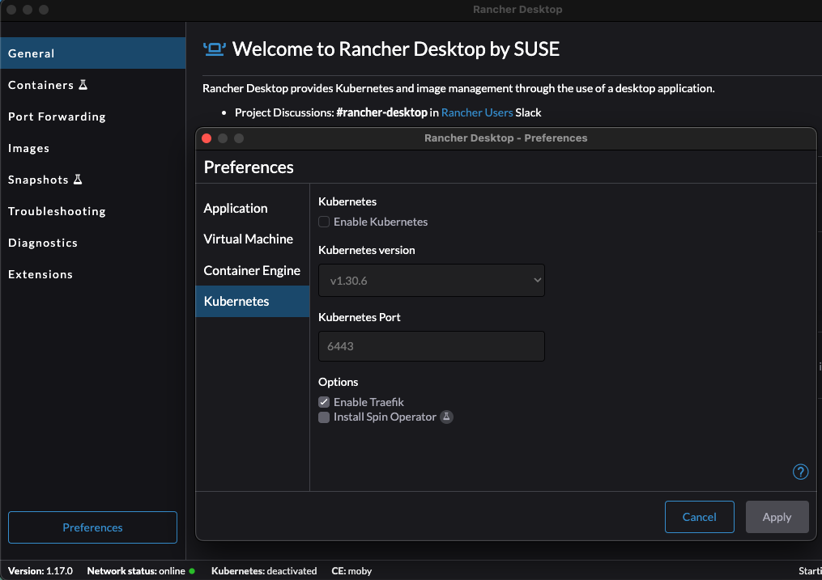Check the Install Spin Operator box

324,417
